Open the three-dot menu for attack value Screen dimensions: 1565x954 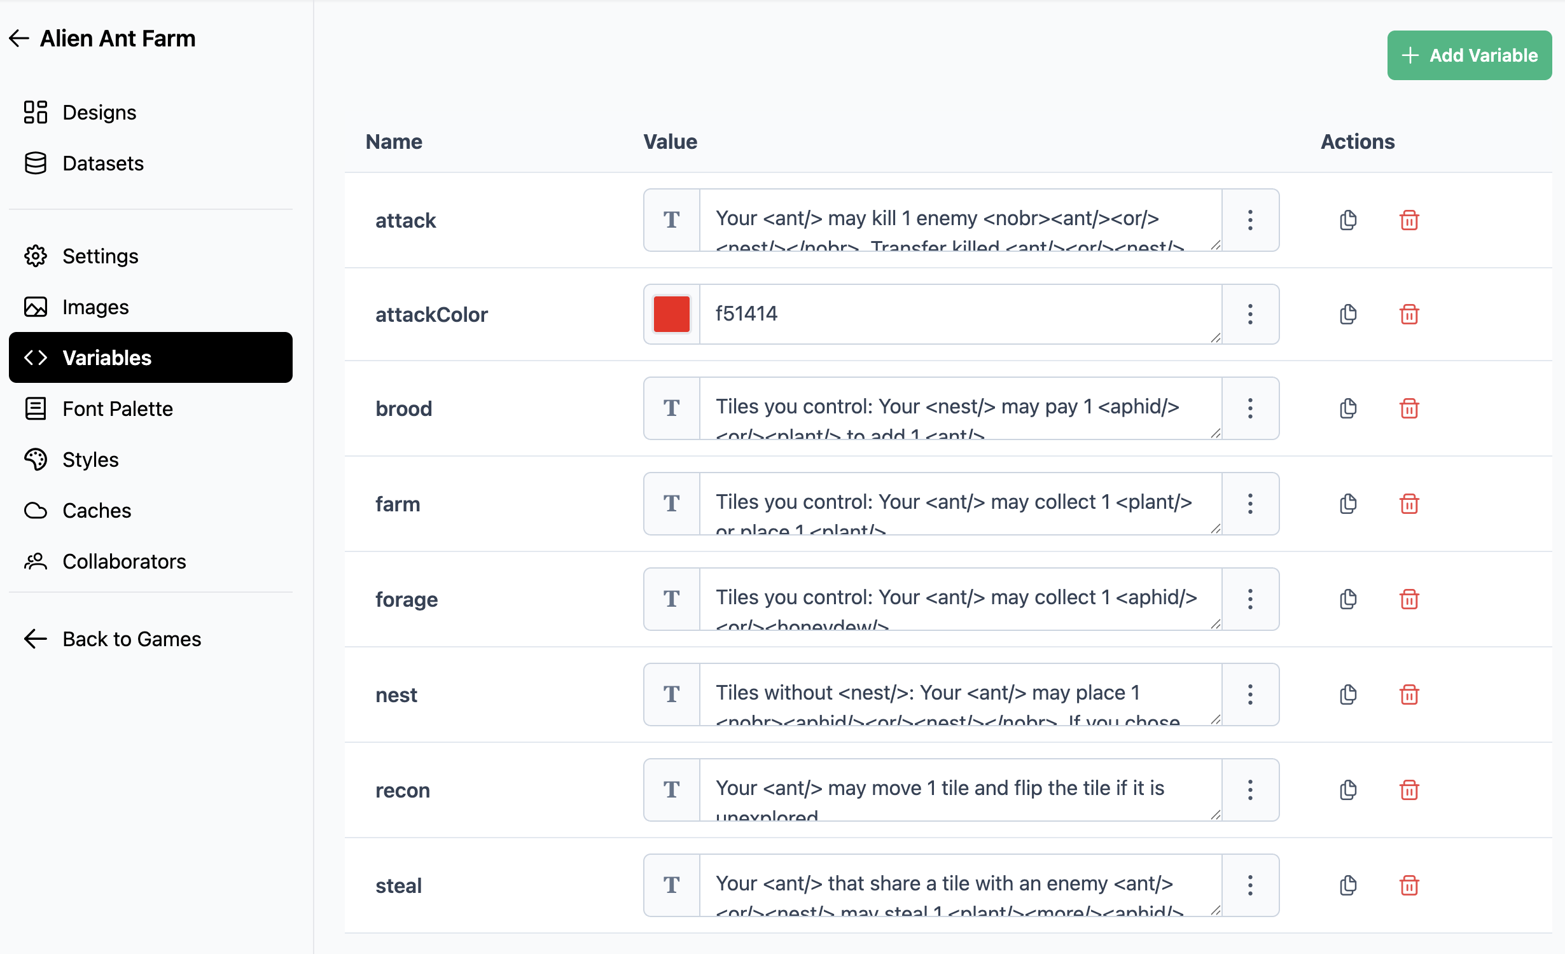(x=1250, y=220)
